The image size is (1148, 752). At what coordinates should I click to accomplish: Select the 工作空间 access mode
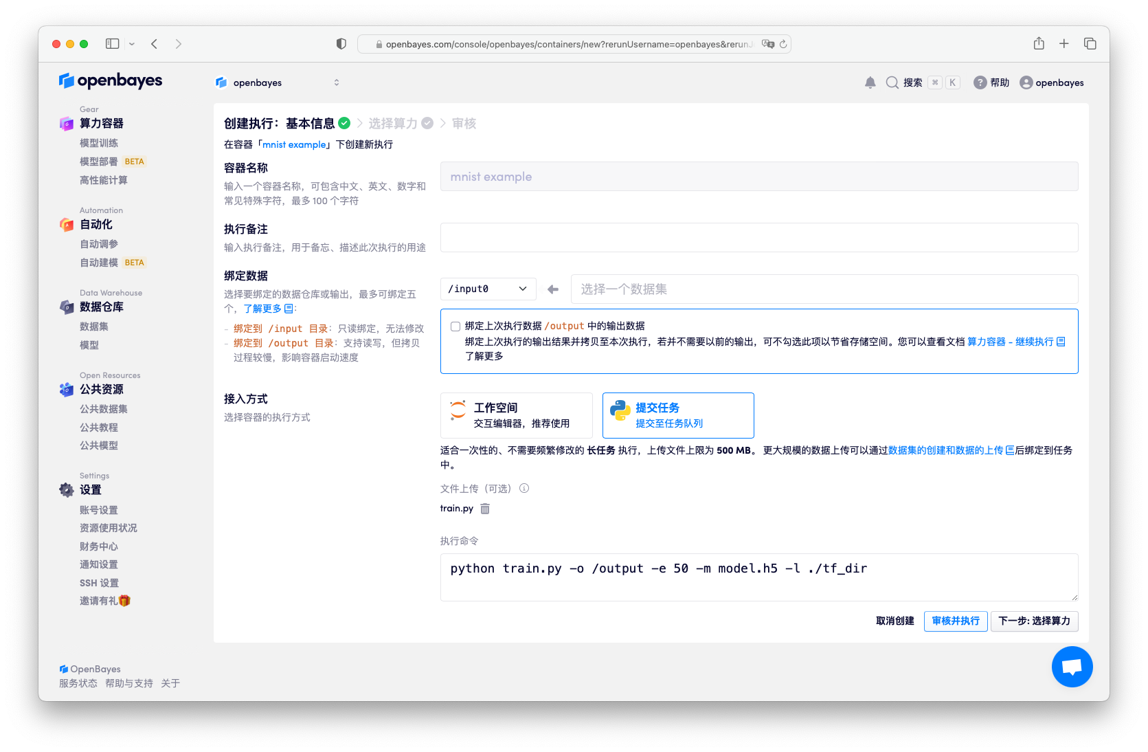tap(516, 415)
